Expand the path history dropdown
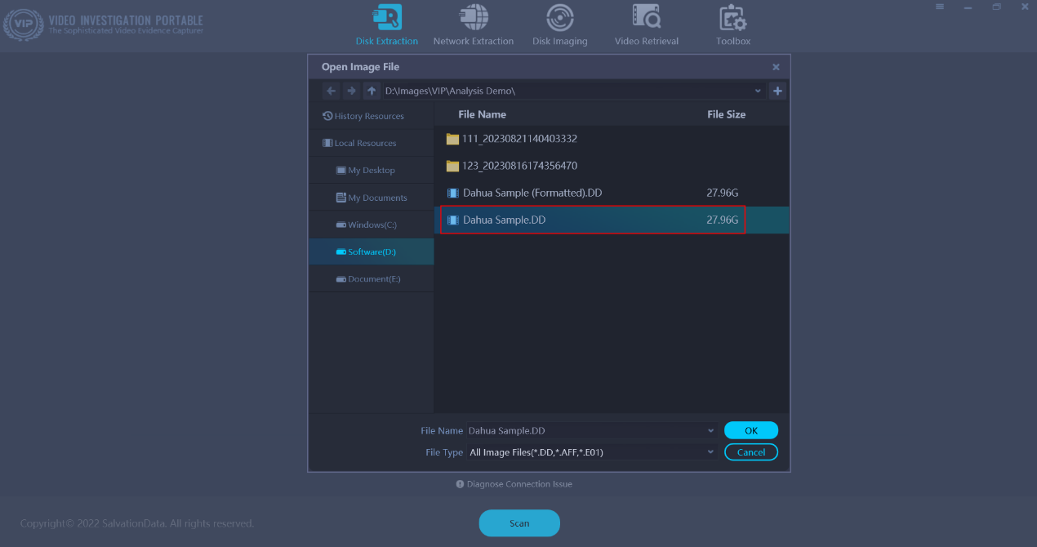Screen dimensions: 1037x547 pyautogui.click(x=758, y=91)
